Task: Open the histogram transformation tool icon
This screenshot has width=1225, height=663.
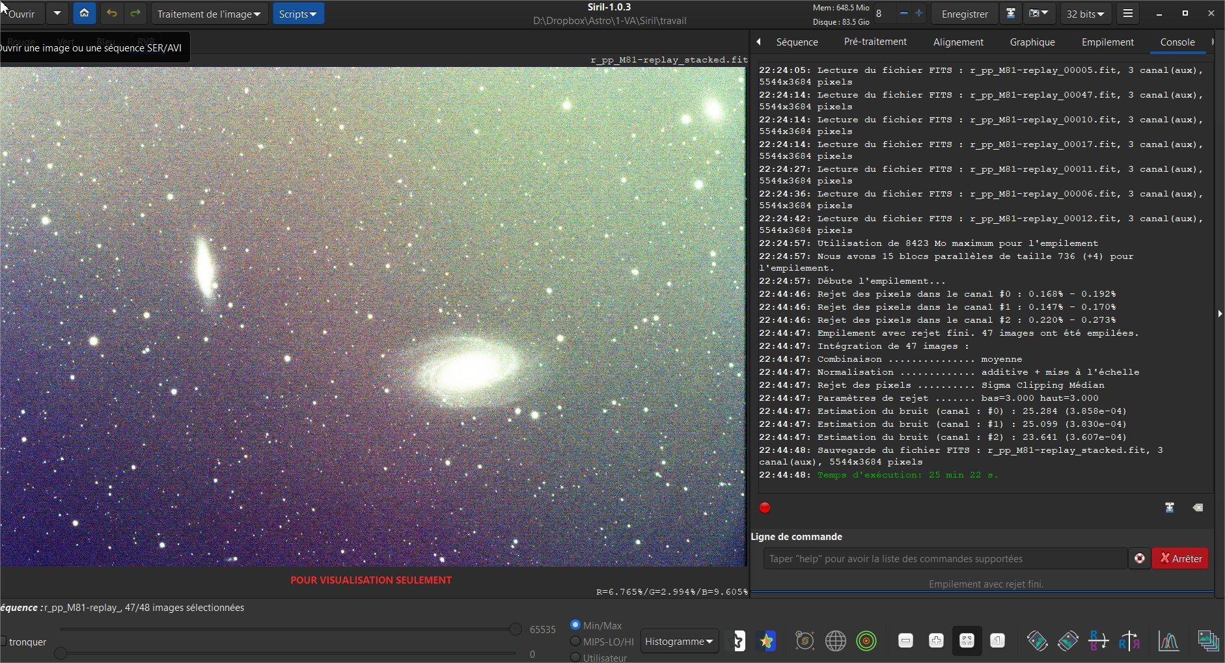Action: click(1168, 641)
